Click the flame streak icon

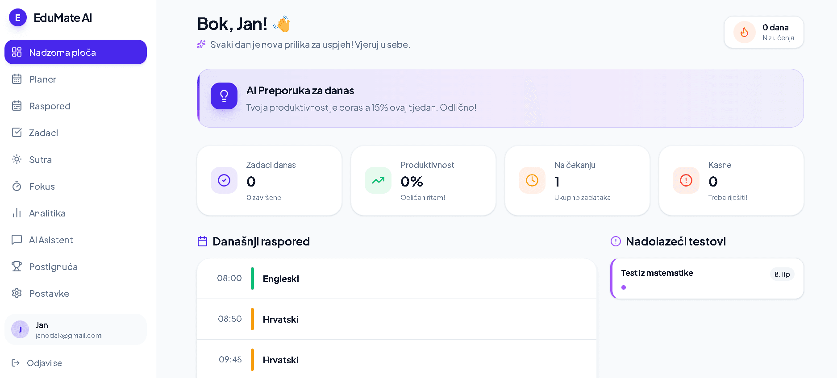(744, 32)
